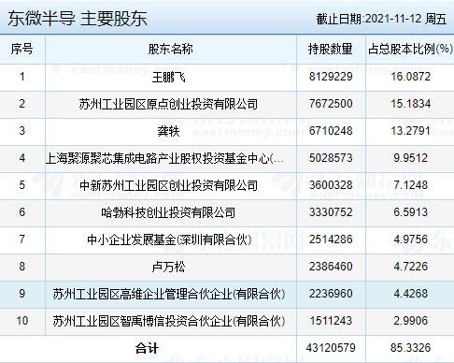Click share count '8129229'
Screen dimensions: 454x363
click(x=331, y=77)
